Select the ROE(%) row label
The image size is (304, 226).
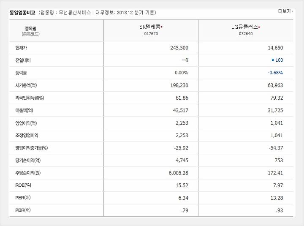click(x=23, y=185)
